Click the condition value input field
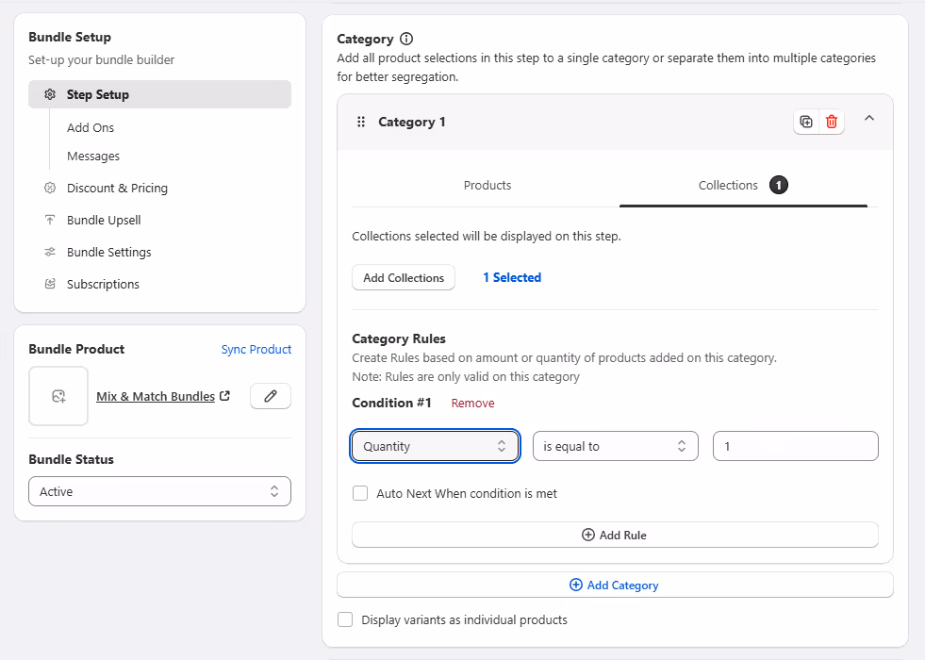Image resolution: width=925 pixels, height=660 pixels. tap(795, 446)
